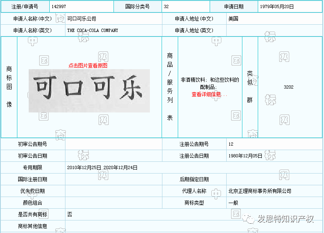Screen dimensions: 324x233
Task: Select THE COCA-COLA COMPANY text
Action: [x=93, y=30]
